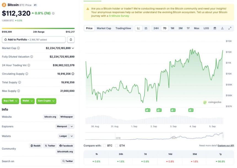Click the 14d change value 0.8%

pyautogui.click(x=170, y=161)
